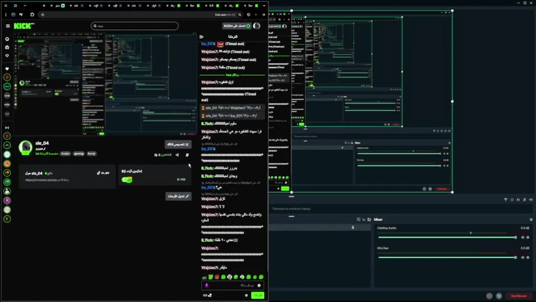This screenshot has width=536, height=302.
Task: Click the red End Stream button
Action: point(519,296)
